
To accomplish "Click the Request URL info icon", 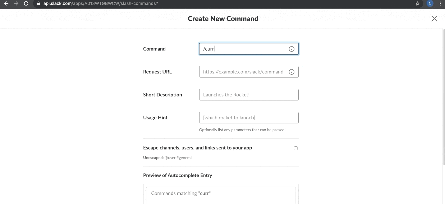I will click(x=291, y=72).
